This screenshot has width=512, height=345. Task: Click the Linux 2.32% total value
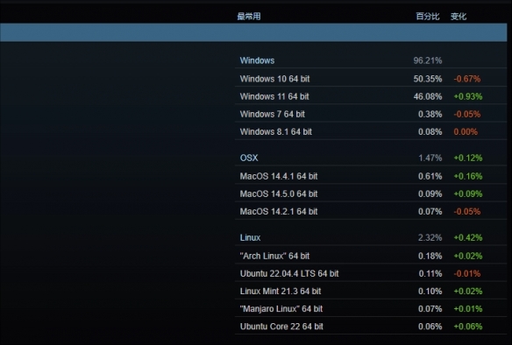pos(430,237)
